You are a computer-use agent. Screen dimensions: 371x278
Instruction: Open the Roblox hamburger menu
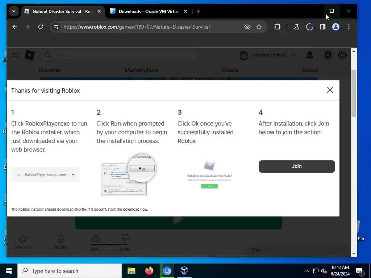(x=16, y=55)
